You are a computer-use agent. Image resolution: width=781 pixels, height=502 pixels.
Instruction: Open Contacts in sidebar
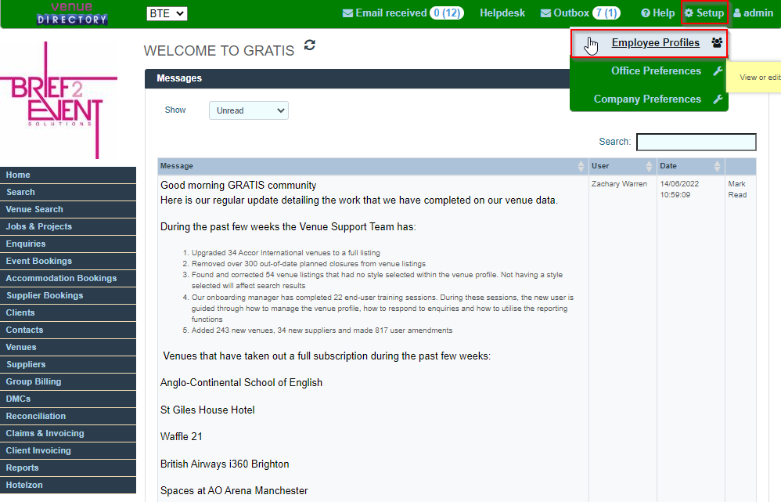click(68, 330)
